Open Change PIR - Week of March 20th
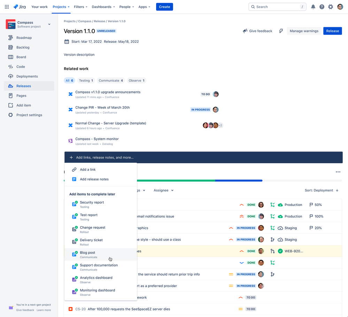 (102, 108)
